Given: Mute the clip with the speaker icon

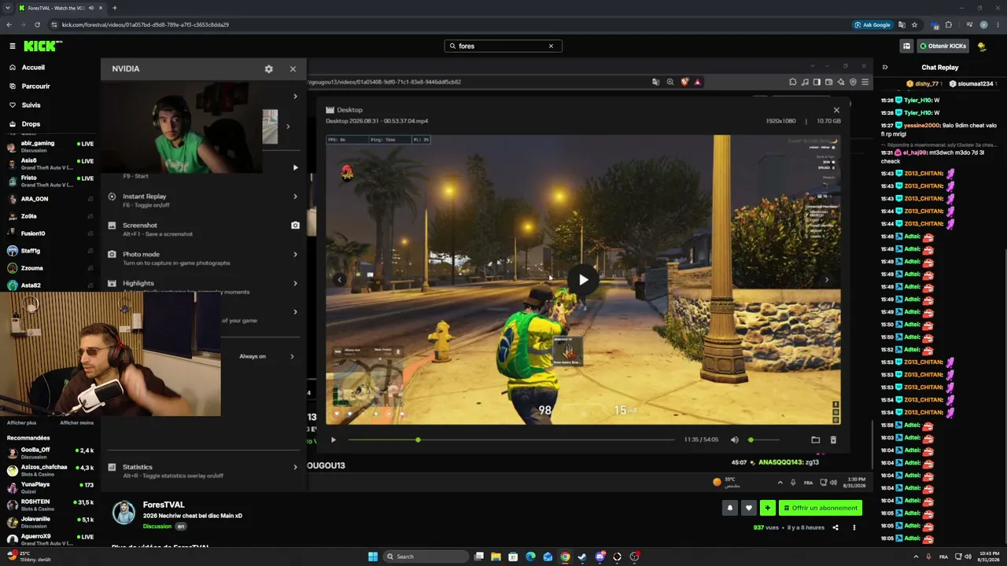Looking at the screenshot, I should 735,440.
